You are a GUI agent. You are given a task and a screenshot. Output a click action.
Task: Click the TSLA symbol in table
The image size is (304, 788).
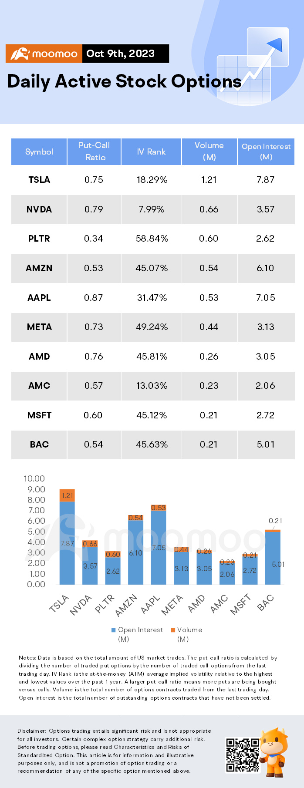coord(39,180)
